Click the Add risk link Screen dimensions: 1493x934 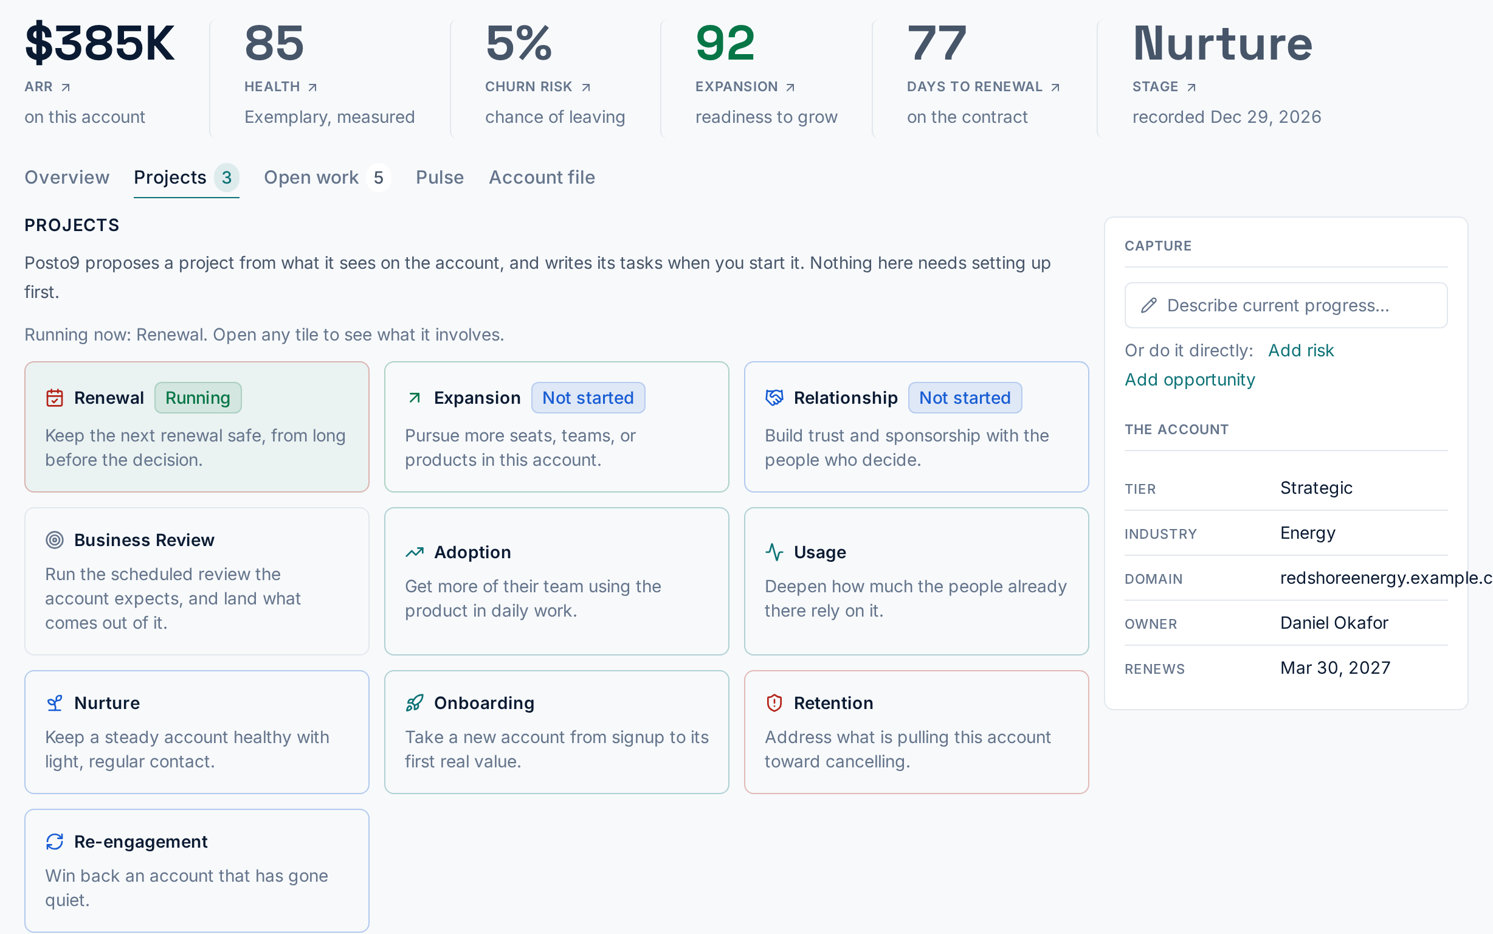tap(1300, 350)
